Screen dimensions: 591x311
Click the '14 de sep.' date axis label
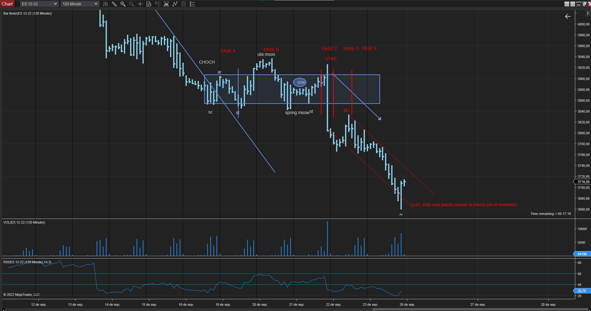(112, 305)
